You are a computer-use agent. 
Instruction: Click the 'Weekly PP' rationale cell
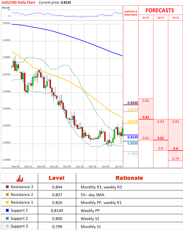tap(90, 211)
